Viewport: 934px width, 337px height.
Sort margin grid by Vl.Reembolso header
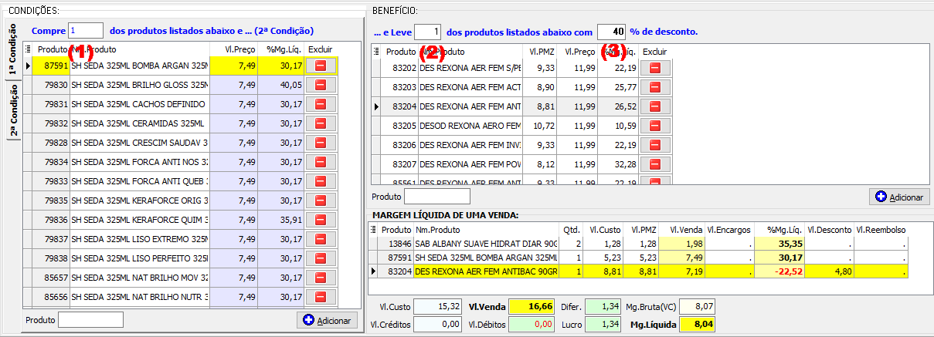[x=881, y=229]
